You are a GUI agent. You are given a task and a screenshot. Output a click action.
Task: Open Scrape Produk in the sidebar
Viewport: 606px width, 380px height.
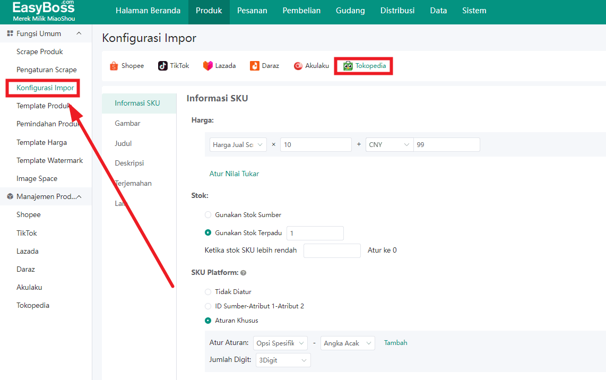(x=40, y=52)
